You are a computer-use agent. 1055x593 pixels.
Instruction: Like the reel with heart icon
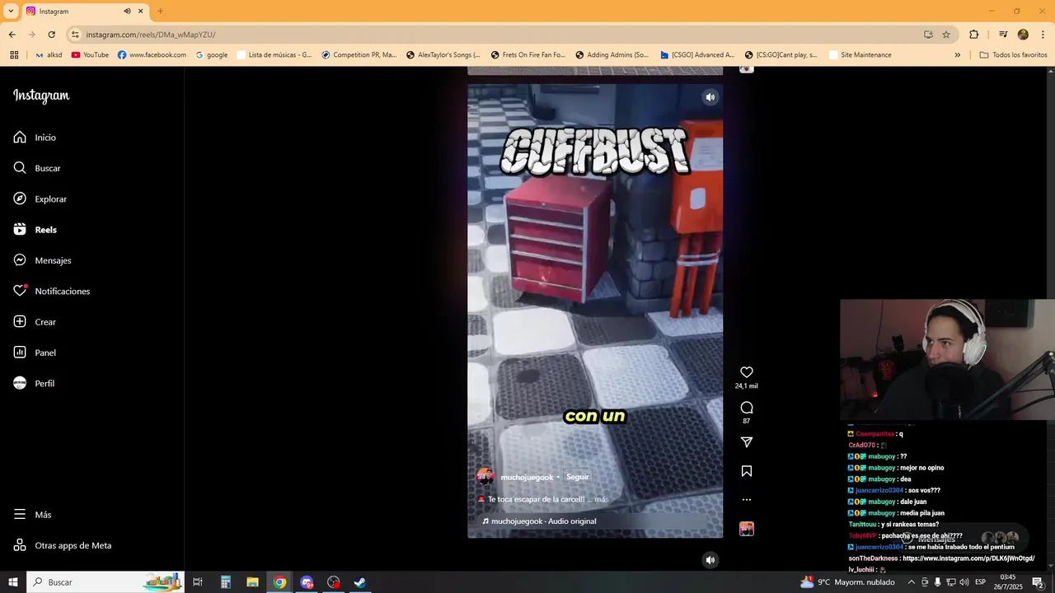[747, 372]
